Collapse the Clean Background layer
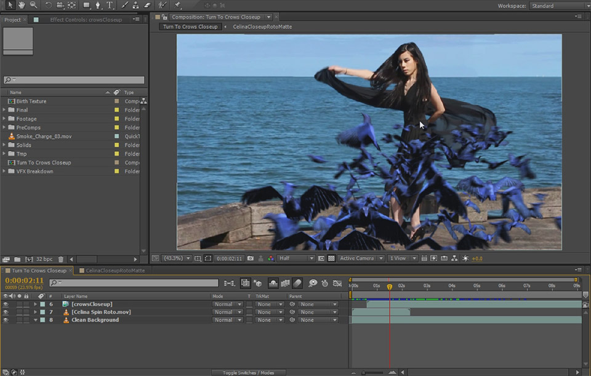The width and height of the screenshot is (591, 376). [36, 320]
